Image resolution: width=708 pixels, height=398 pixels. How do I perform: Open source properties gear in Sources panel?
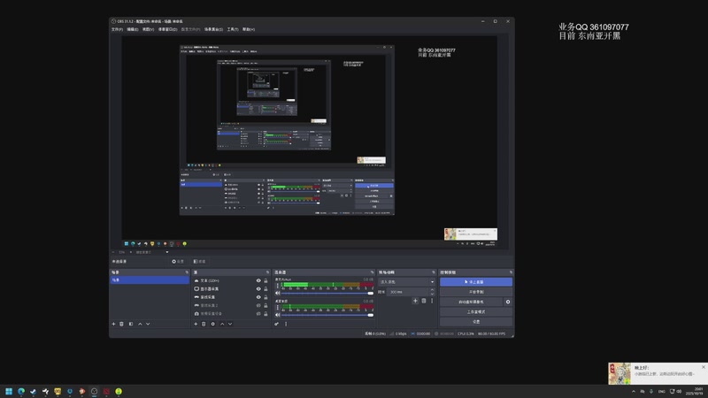point(213,324)
